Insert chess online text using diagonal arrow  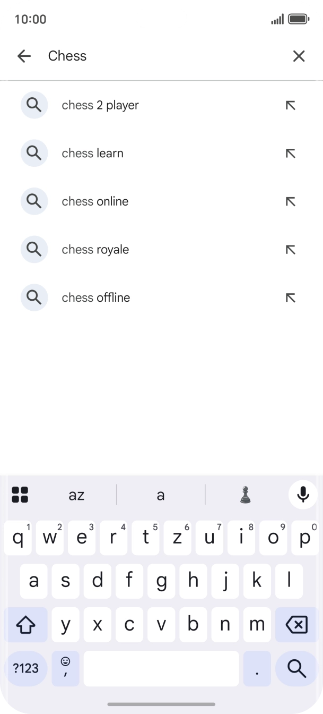click(290, 201)
